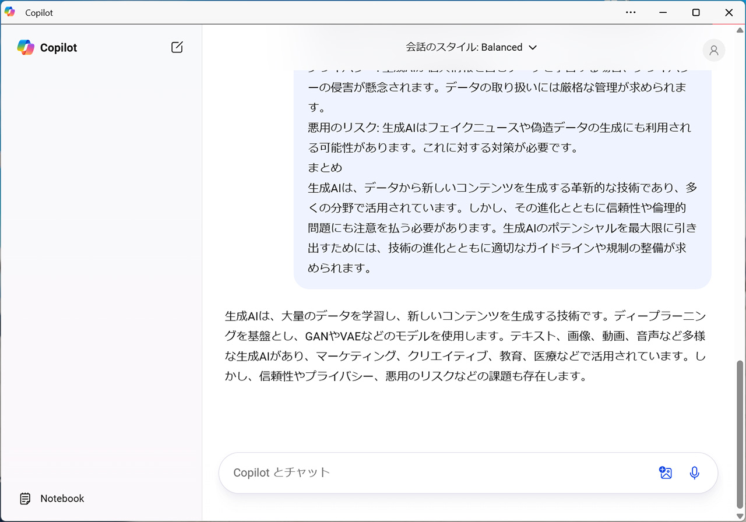Image resolution: width=746 pixels, height=522 pixels.
Task: Click the microphone icon for voice input
Action: click(x=694, y=473)
